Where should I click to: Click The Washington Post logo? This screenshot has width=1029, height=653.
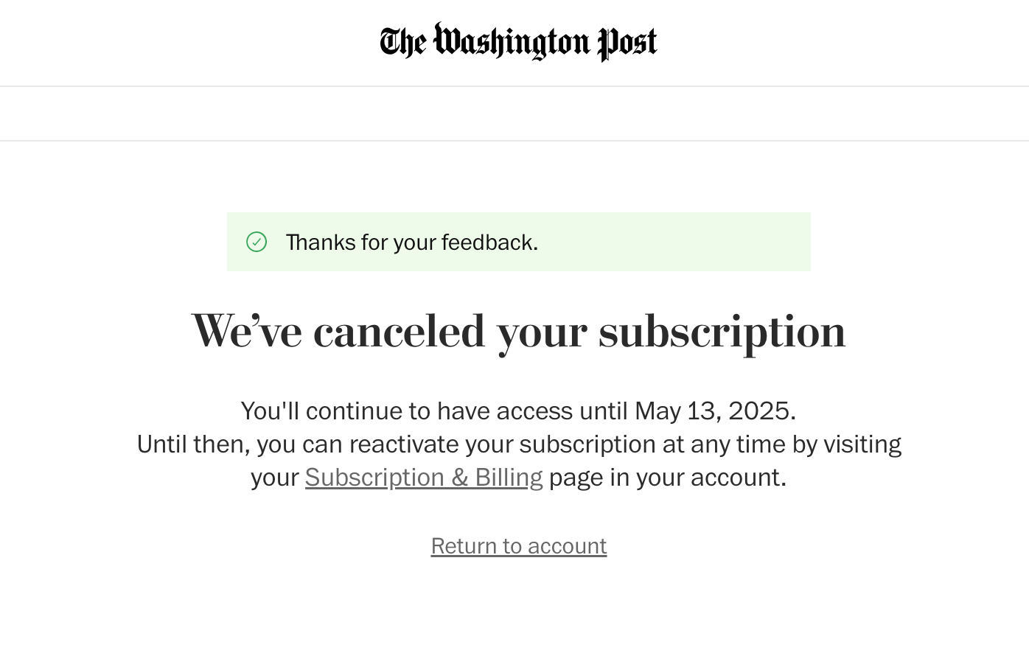[518, 42]
